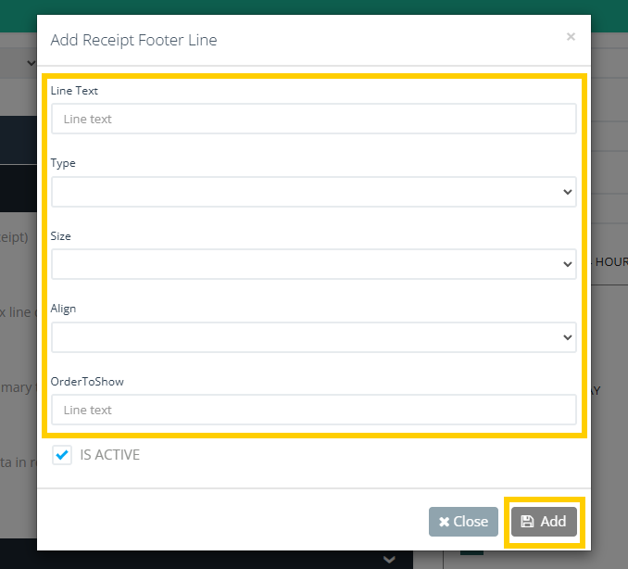Dismiss the dialog with the top-right X

[571, 37]
